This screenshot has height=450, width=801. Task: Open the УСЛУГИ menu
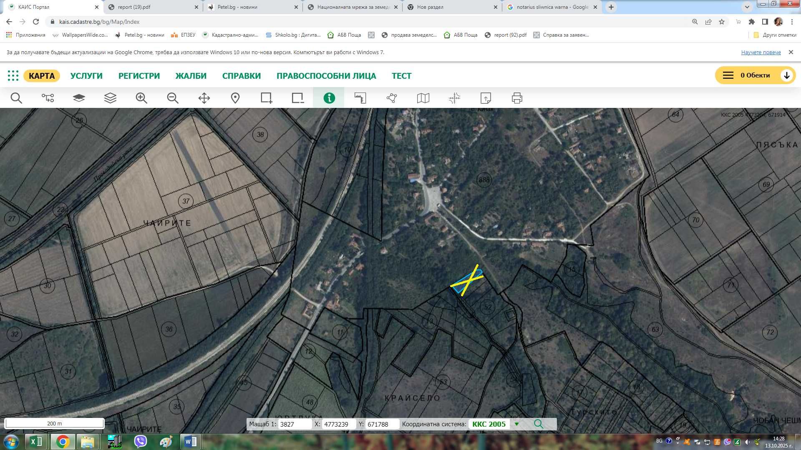coord(86,76)
